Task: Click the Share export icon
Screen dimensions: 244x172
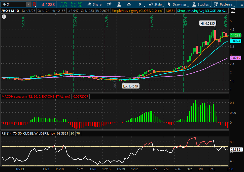Action: [94, 4]
